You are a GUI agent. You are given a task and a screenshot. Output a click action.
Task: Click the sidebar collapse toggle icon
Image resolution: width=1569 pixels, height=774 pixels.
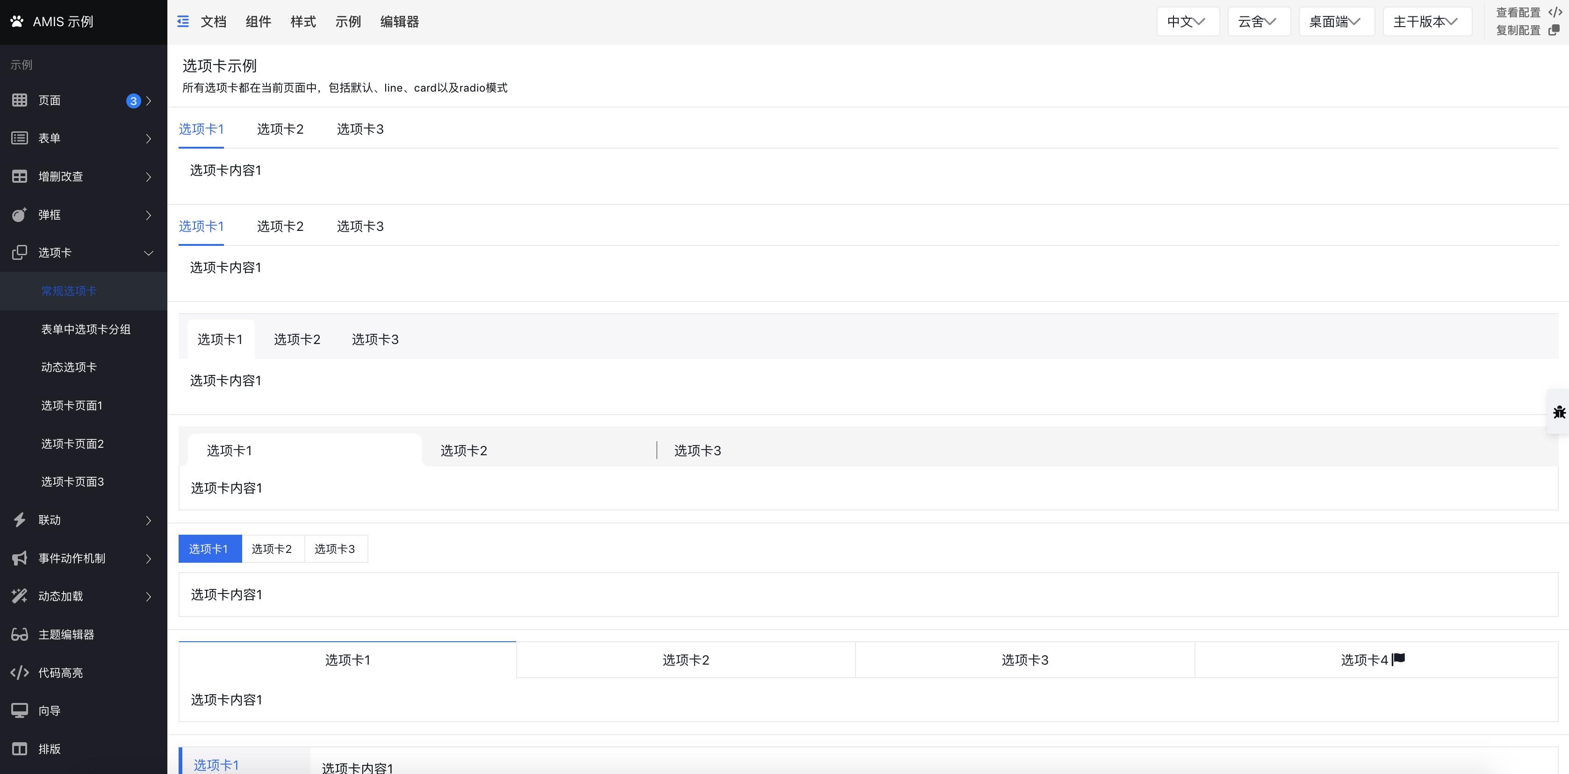[183, 22]
